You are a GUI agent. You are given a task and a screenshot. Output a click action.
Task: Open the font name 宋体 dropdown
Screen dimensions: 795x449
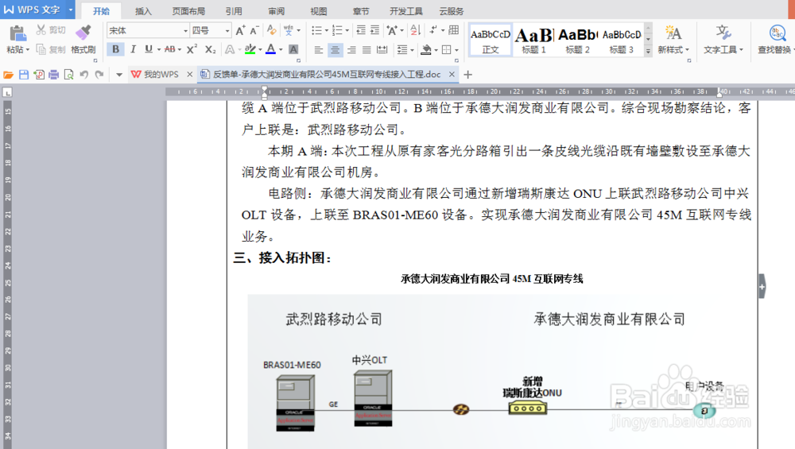[x=185, y=31]
